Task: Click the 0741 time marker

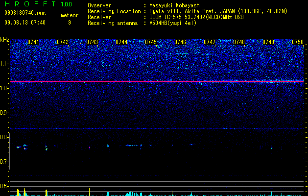Action: pyautogui.click(x=33, y=42)
